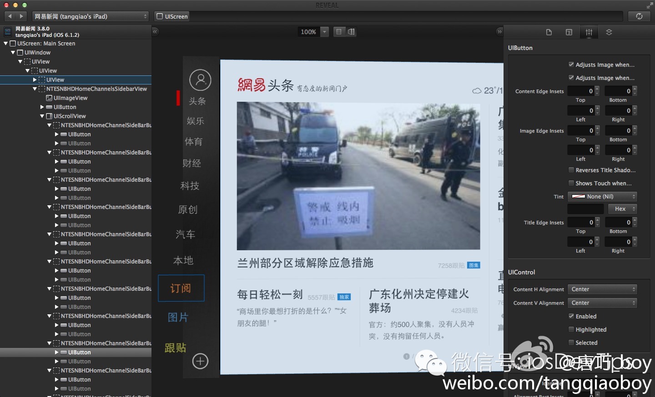Select the 科技 channel in sidebar

tap(190, 186)
